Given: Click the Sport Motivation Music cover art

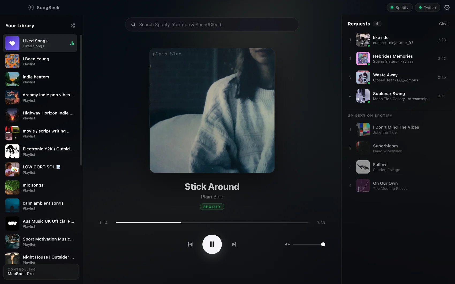Looking at the screenshot, I should (12, 242).
